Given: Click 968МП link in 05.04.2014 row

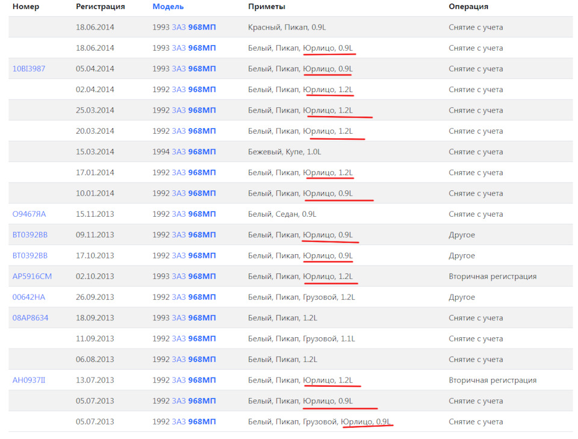Looking at the screenshot, I should [202, 69].
